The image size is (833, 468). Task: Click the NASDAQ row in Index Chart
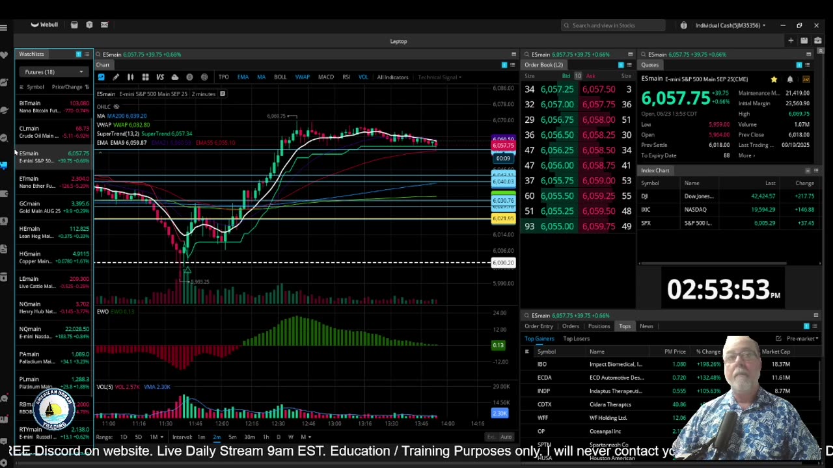[728, 210]
